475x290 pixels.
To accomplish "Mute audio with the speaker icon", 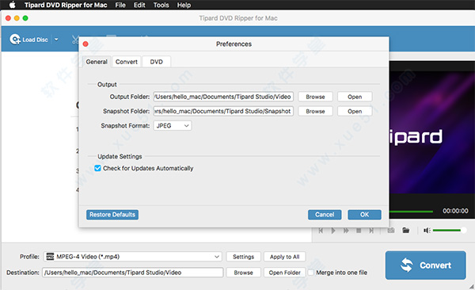I will [x=427, y=231].
